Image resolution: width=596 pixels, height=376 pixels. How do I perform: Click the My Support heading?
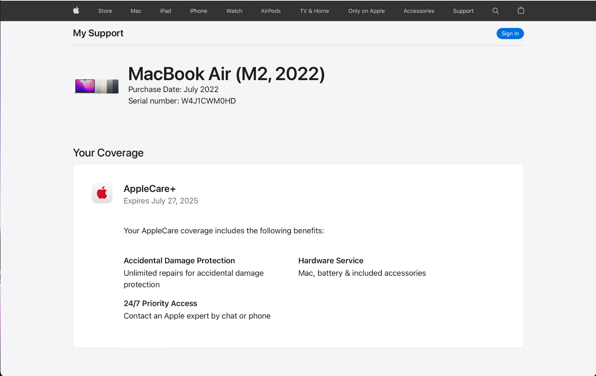click(98, 33)
